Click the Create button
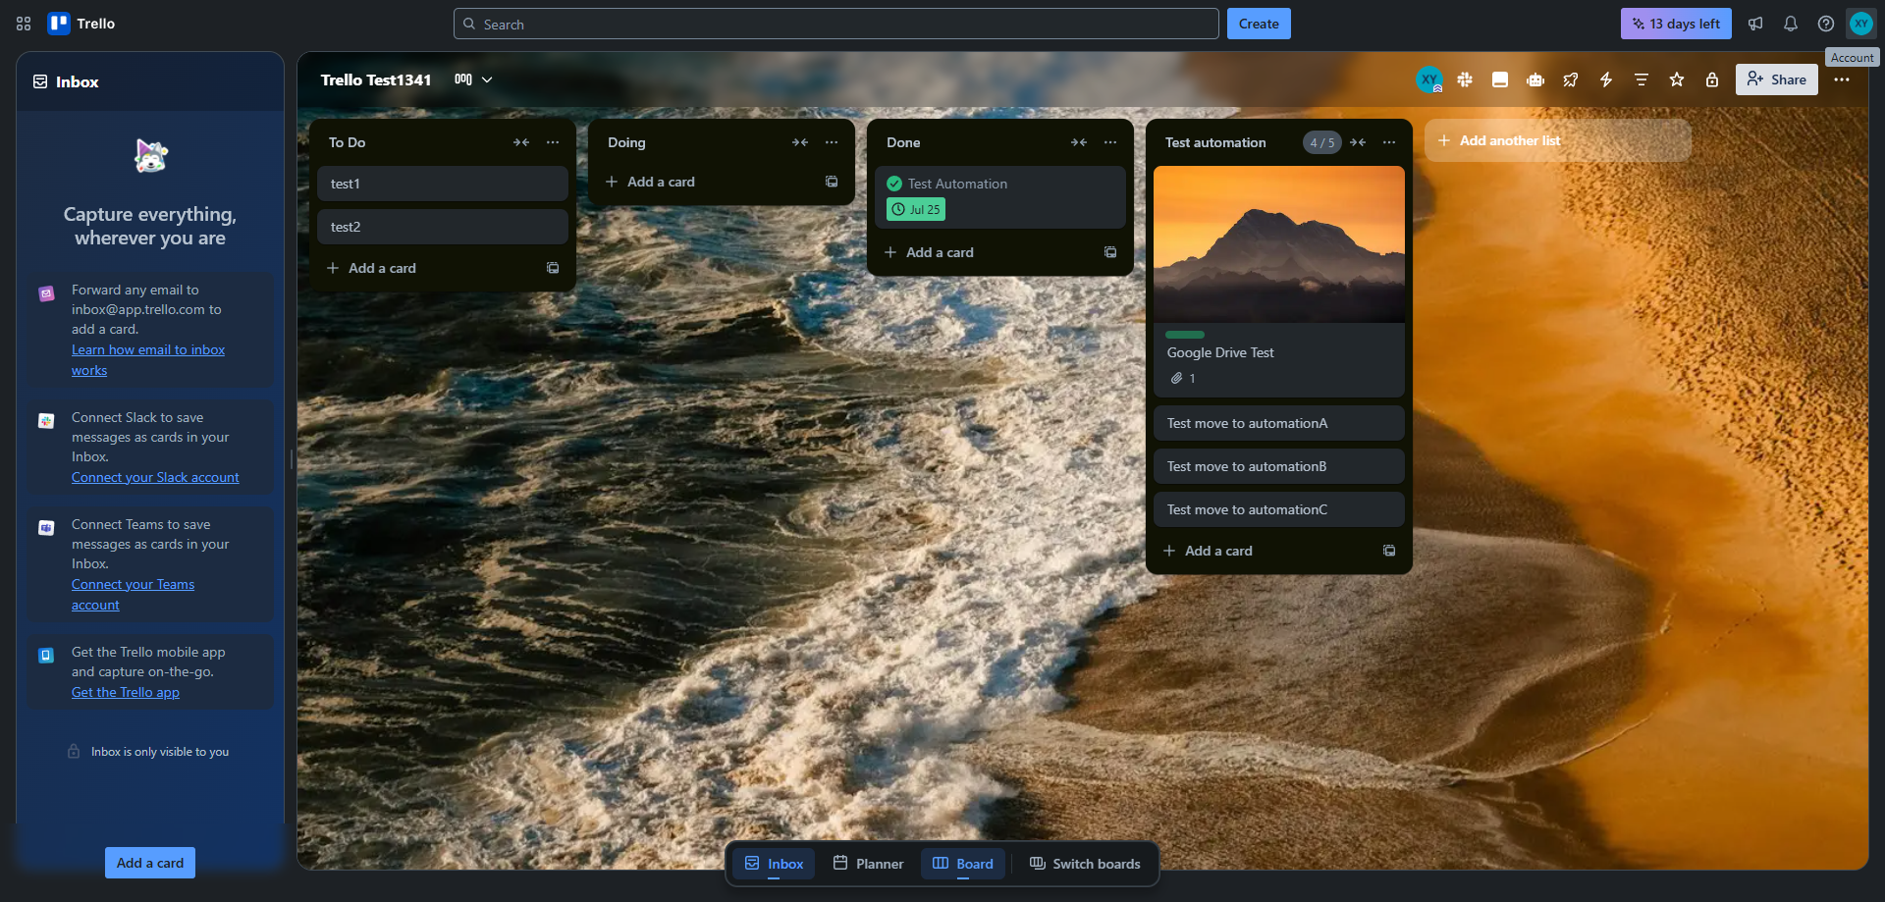The height and width of the screenshot is (902, 1885). click(1259, 24)
